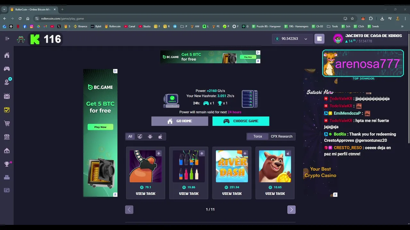The height and width of the screenshot is (230, 410).
Task: Click the address bar URL
Action: (x=62, y=19)
